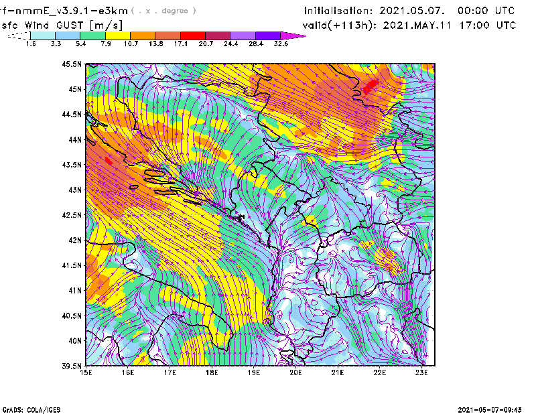This screenshot has width=536, height=414.
Task: Click the 41N latitude label
Action: pyautogui.click(x=75, y=291)
